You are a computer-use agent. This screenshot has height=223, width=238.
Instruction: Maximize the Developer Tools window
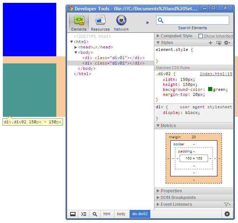click(x=213, y=8)
